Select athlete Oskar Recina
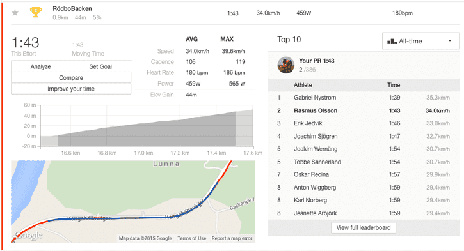Viewport: 464px width, 251px height. pyautogui.click(x=311, y=174)
